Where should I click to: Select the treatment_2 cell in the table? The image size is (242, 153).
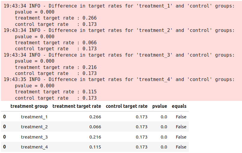(34, 127)
